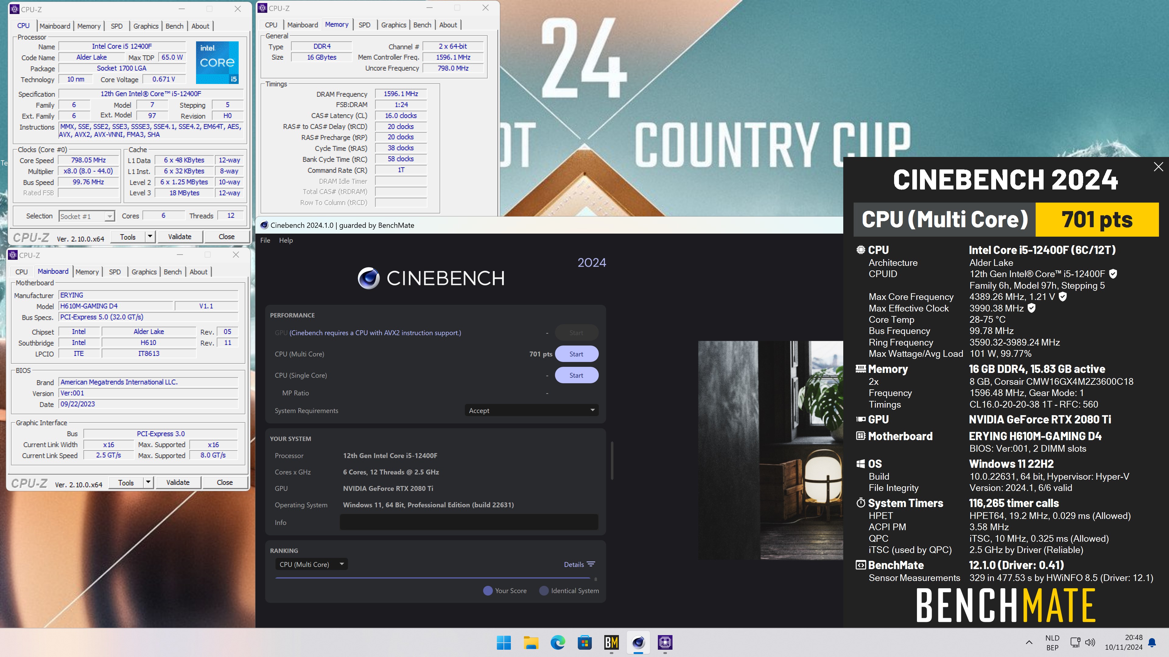Open About tab in Memory window

coord(448,25)
